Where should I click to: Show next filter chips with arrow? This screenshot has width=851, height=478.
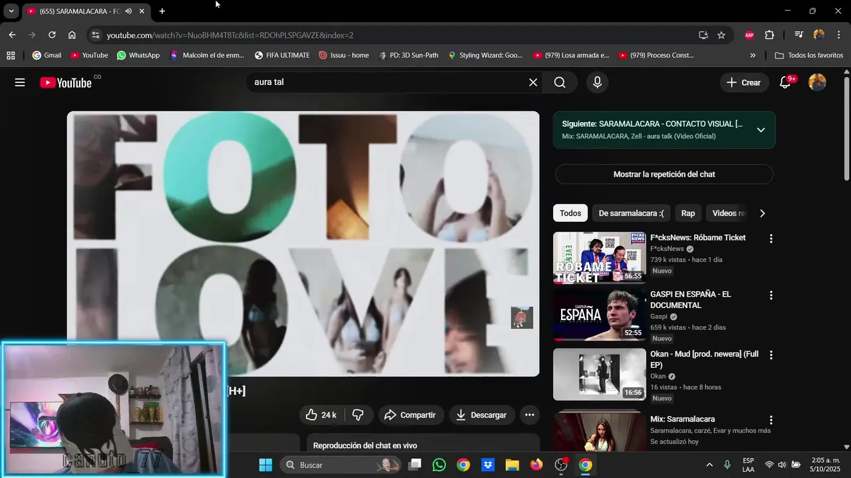pyautogui.click(x=762, y=213)
